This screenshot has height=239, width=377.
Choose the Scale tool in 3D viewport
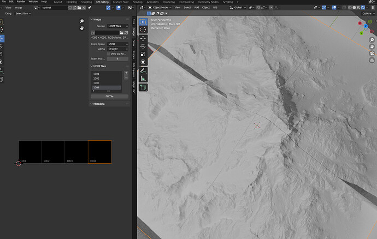[x=143, y=54]
